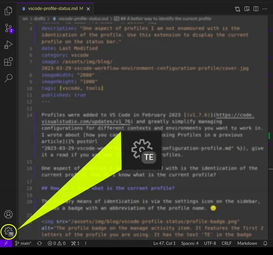Screen dimensions: 273x255
Task: Change the UTF-8 file encoding
Action: [x=210, y=244]
